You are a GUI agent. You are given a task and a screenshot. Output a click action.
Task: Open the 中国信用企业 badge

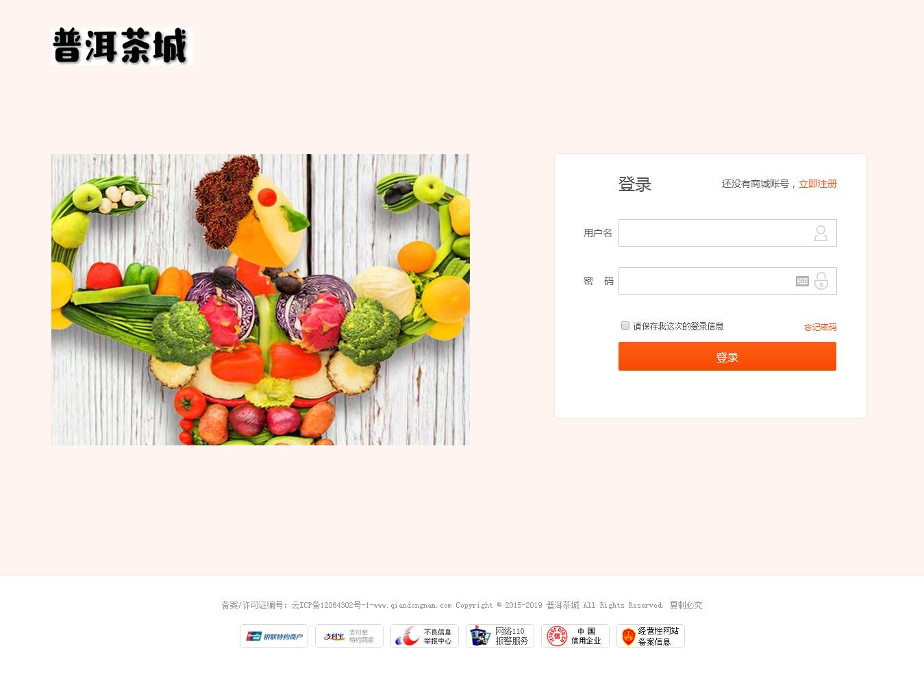click(575, 637)
